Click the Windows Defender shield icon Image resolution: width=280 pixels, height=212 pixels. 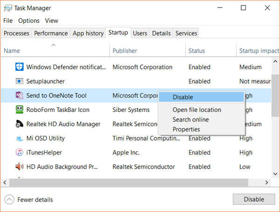coord(19,67)
